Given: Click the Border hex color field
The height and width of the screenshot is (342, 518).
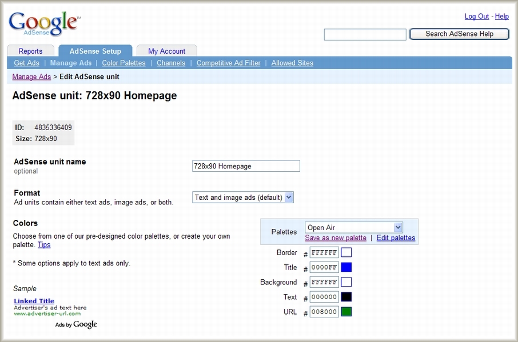Looking at the screenshot, I should pyautogui.click(x=324, y=252).
